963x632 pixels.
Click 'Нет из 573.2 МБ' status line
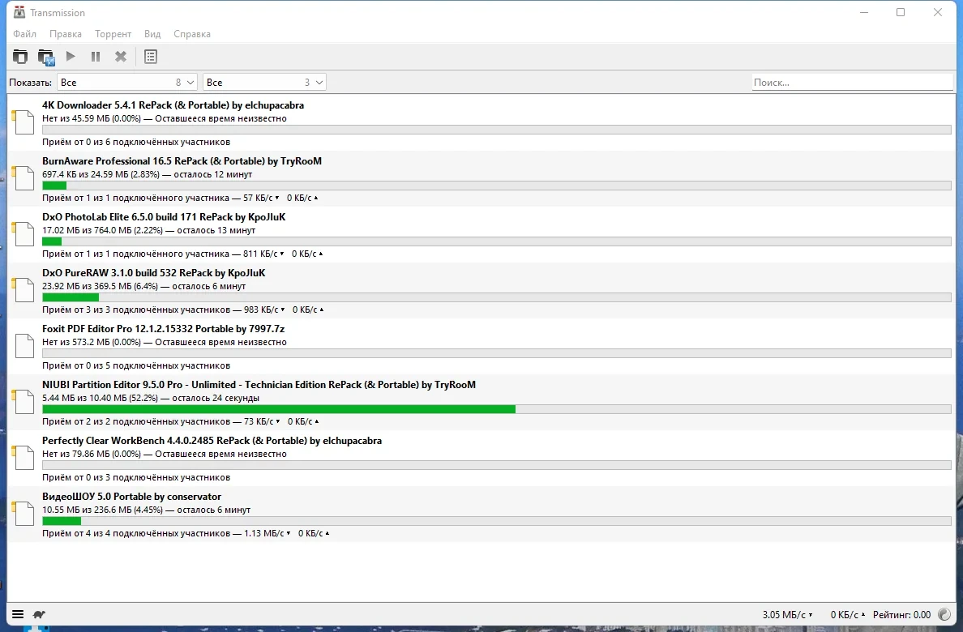click(x=165, y=342)
